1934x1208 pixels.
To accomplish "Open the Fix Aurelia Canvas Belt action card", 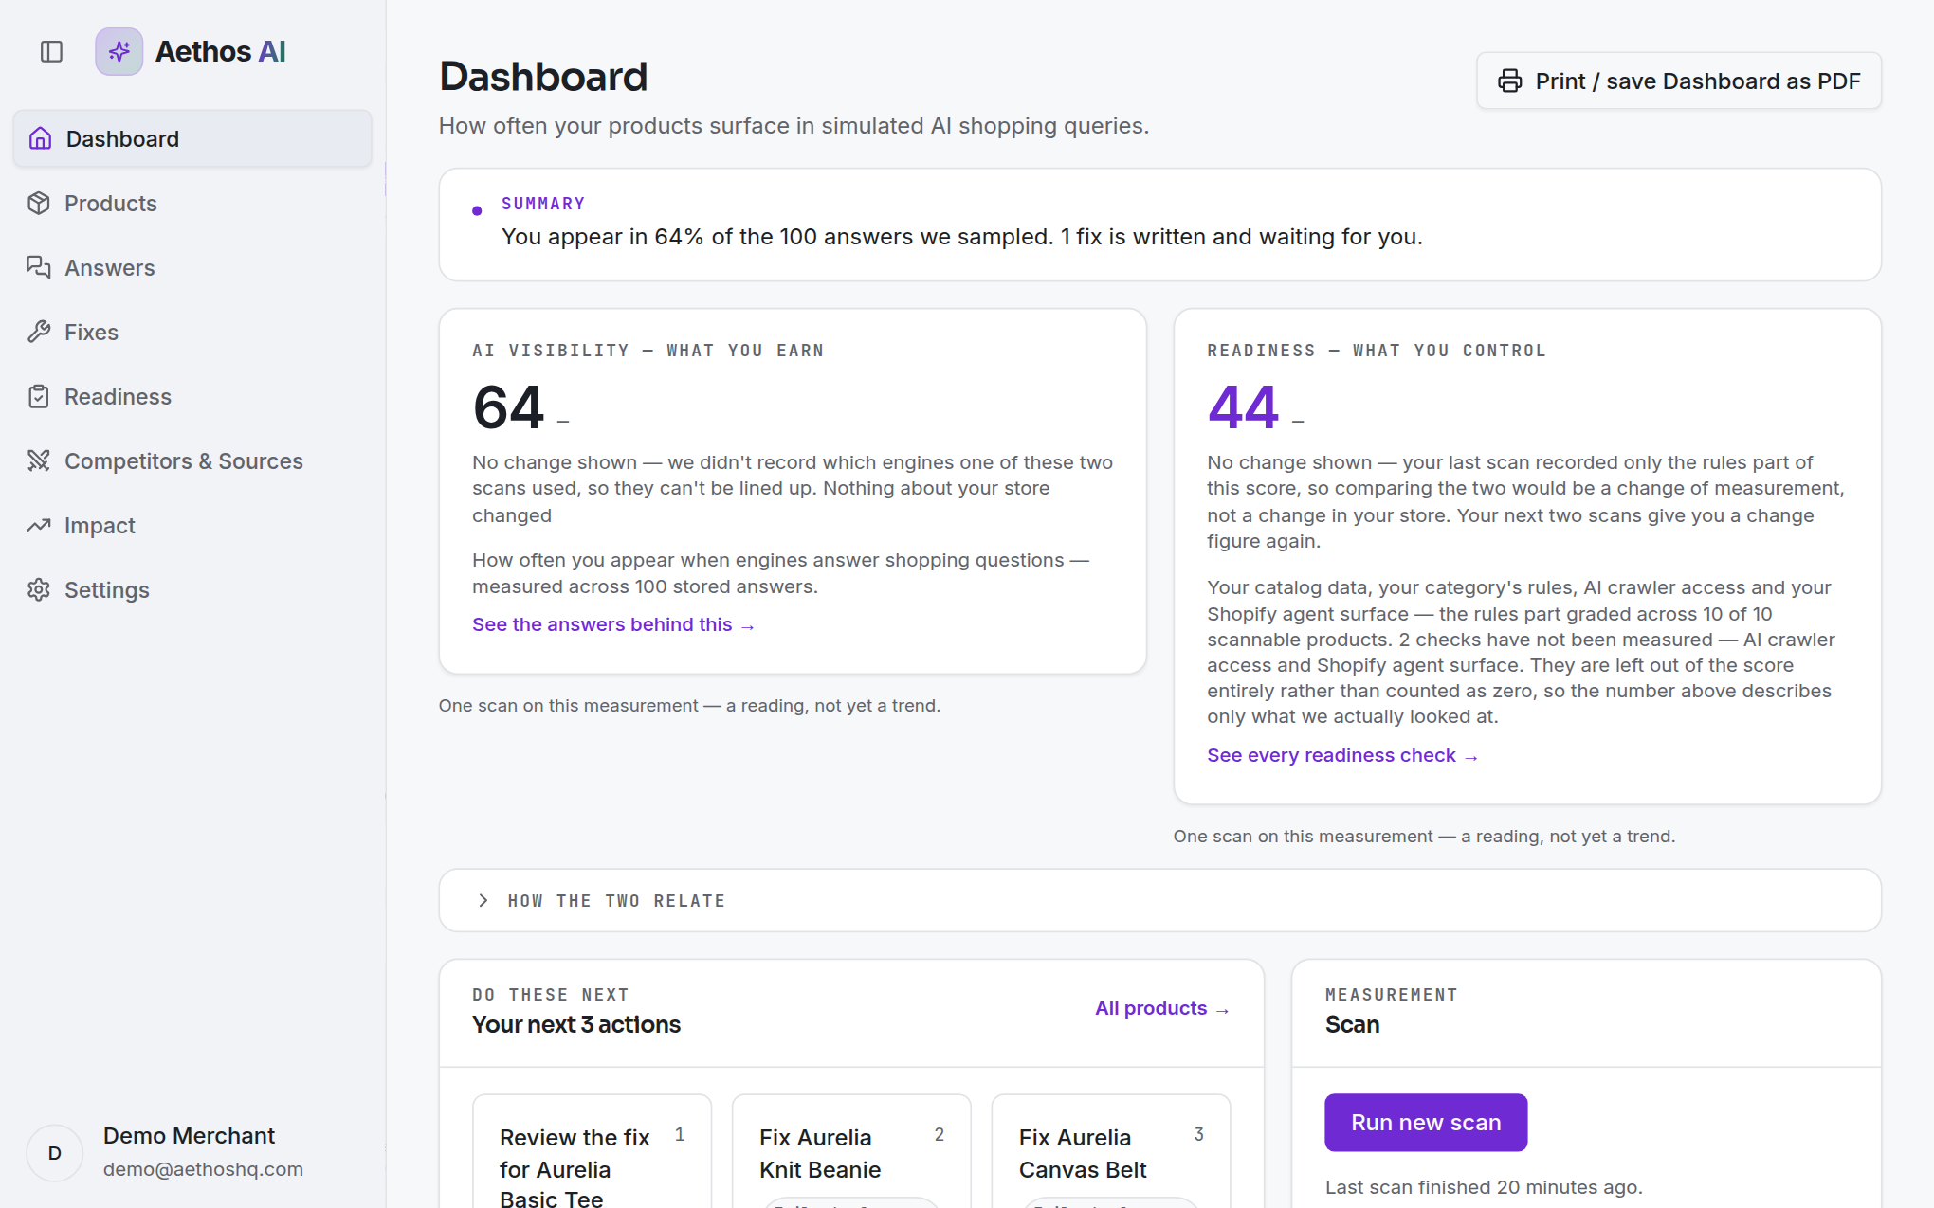I will point(1111,1151).
